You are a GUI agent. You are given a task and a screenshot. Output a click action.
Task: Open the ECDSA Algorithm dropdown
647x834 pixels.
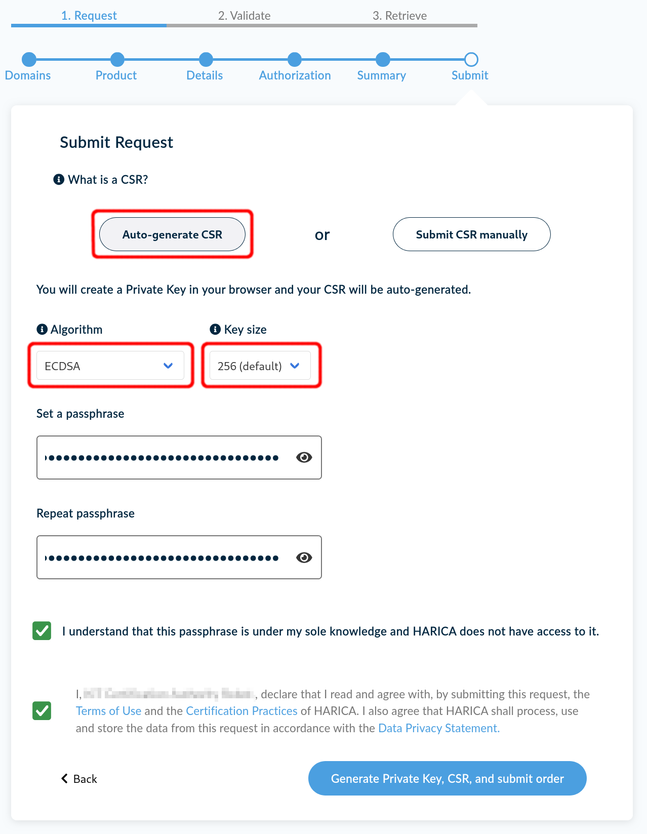coord(110,366)
